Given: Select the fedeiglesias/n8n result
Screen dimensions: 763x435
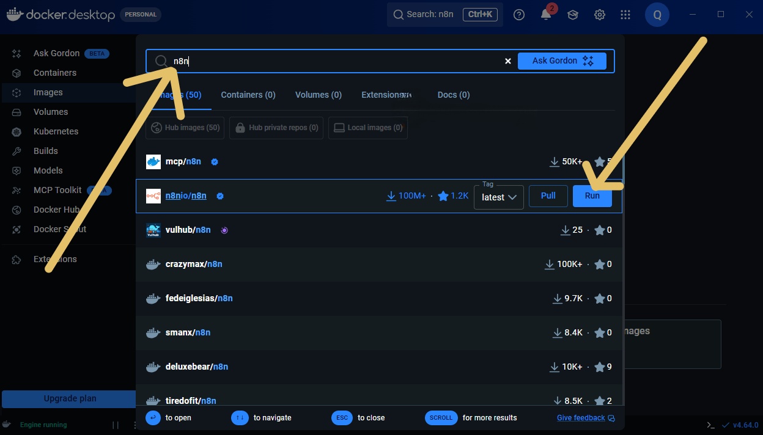Looking at the screenshot, I should (379, 299).
